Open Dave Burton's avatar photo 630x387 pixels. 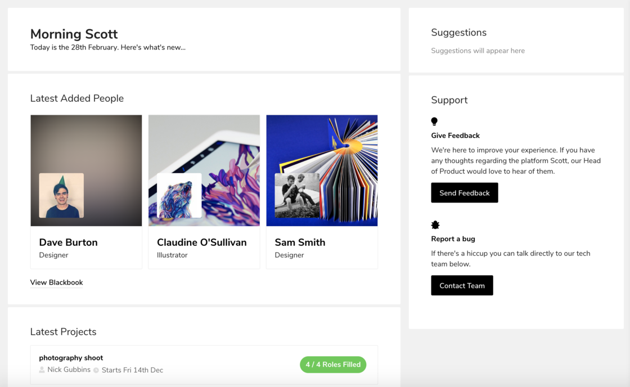(61, 195)
